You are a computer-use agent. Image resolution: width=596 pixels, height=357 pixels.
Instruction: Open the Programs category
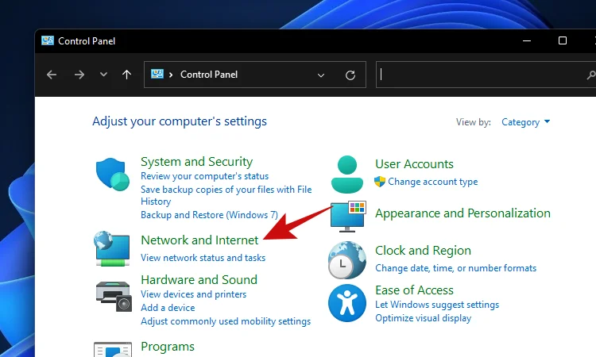point(168,347)
